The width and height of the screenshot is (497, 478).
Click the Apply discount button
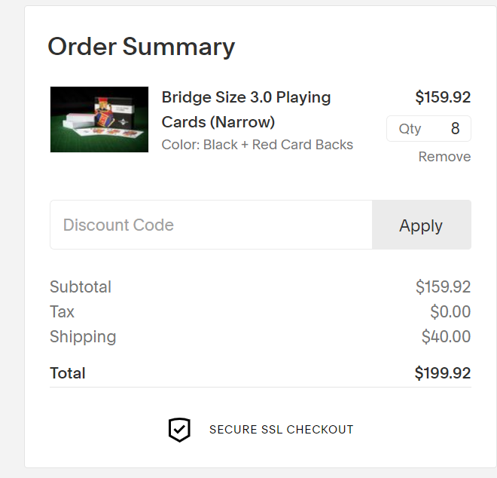pos(421,225)
